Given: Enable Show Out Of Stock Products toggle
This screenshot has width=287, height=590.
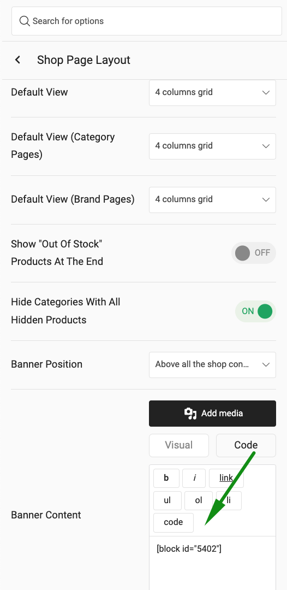Looking at the screenshot, I should 254,253.
